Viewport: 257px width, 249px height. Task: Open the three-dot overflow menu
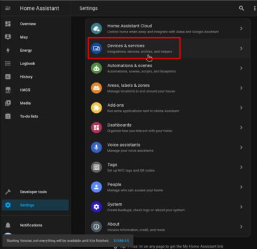(x=254, y=9)
